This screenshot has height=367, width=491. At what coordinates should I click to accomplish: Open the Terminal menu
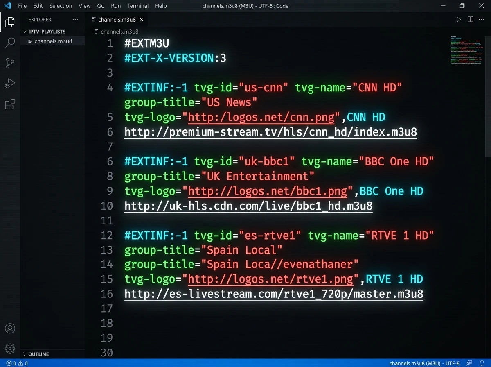click(138, 6)
